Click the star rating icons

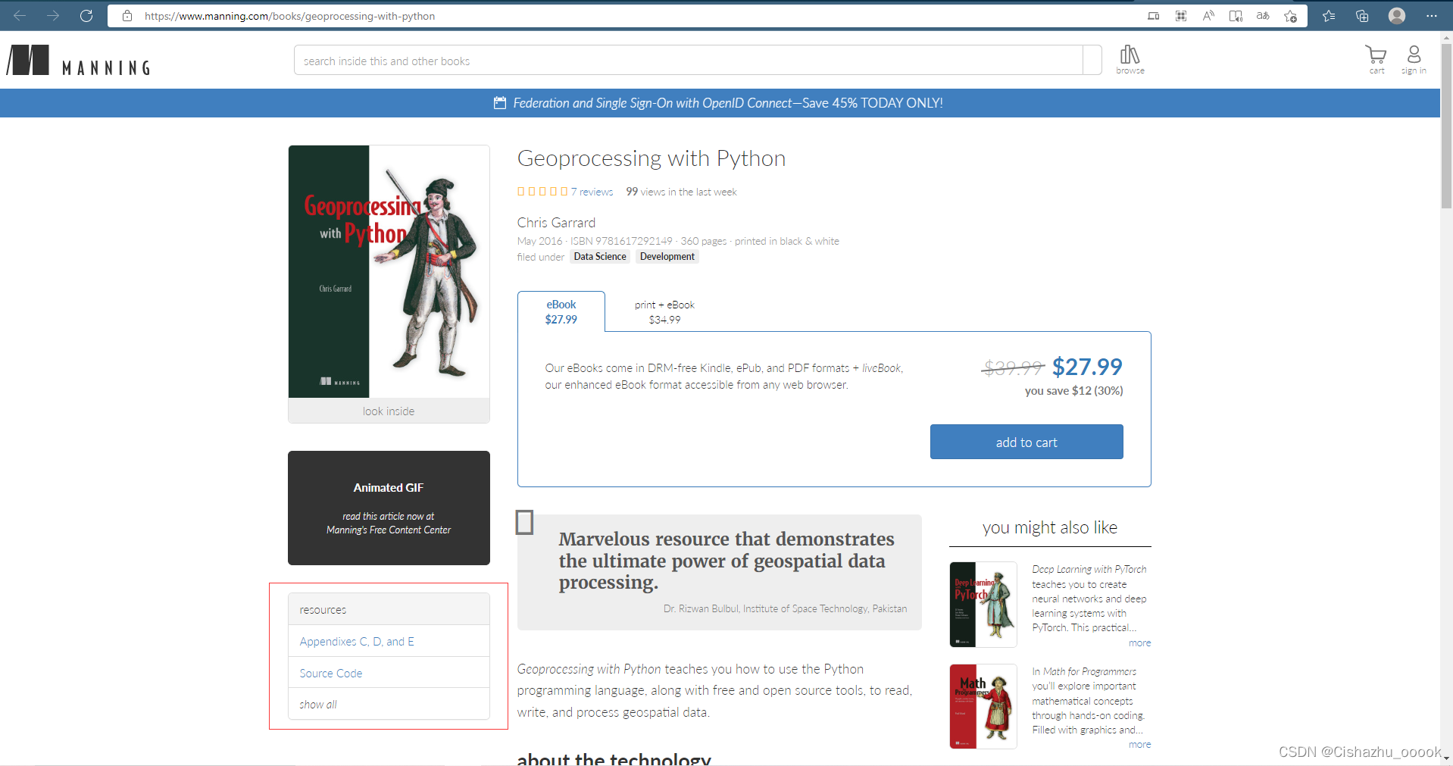coord(542,192)
